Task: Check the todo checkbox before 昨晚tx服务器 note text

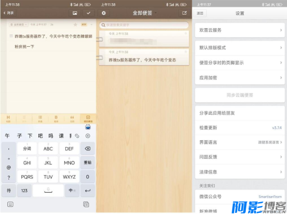Action: [x=11, y=36]
